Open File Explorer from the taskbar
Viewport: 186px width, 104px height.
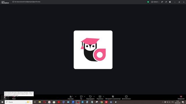tap(40, 102)
